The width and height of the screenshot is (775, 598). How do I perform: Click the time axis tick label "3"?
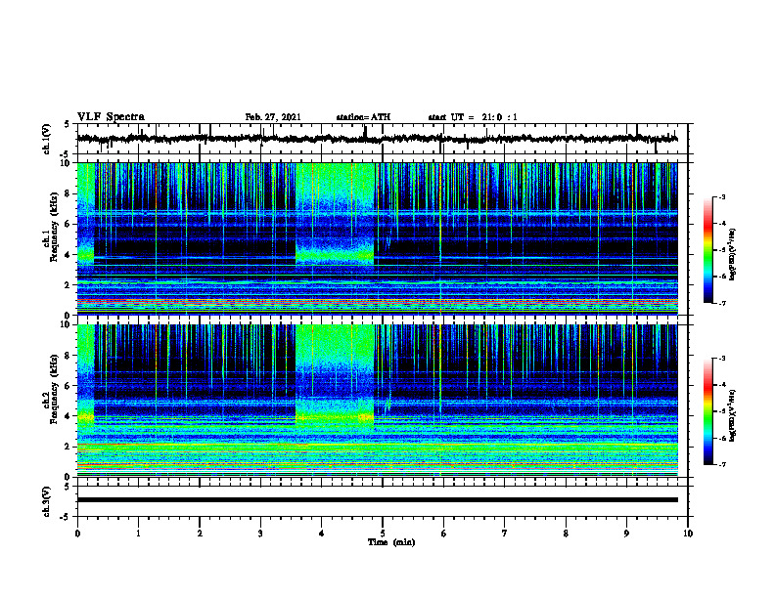pyautogui.click(x=260, y=534)
